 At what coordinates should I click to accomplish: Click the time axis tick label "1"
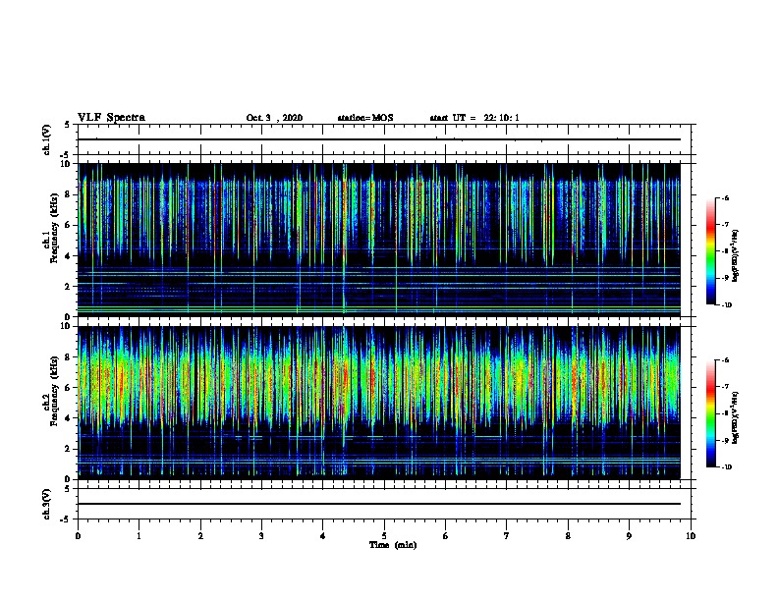[x=139, y=536]
